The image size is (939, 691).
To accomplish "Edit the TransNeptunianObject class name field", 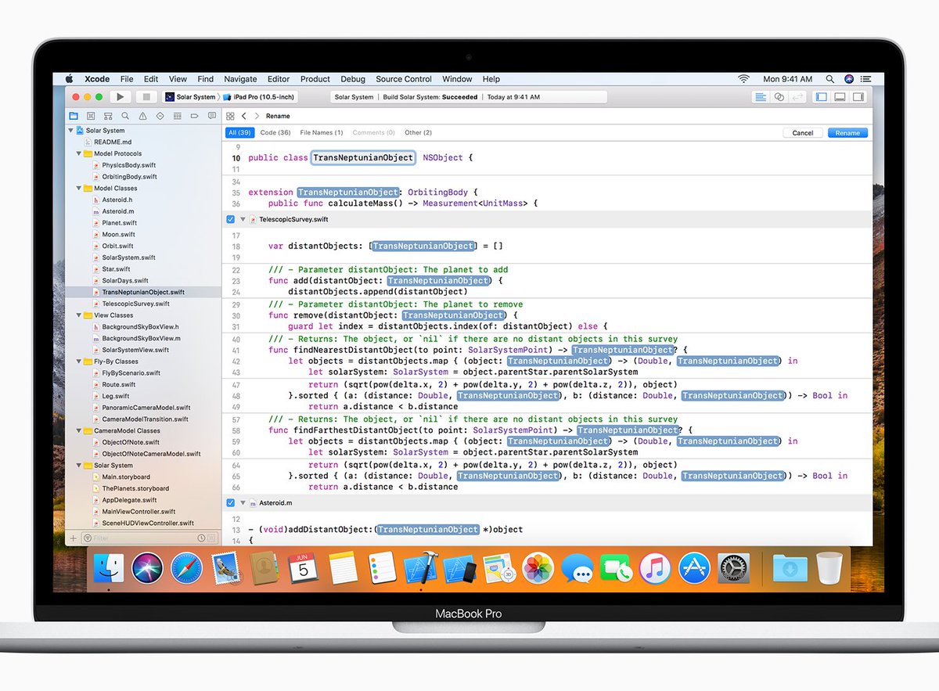I will tap(363, 157).
